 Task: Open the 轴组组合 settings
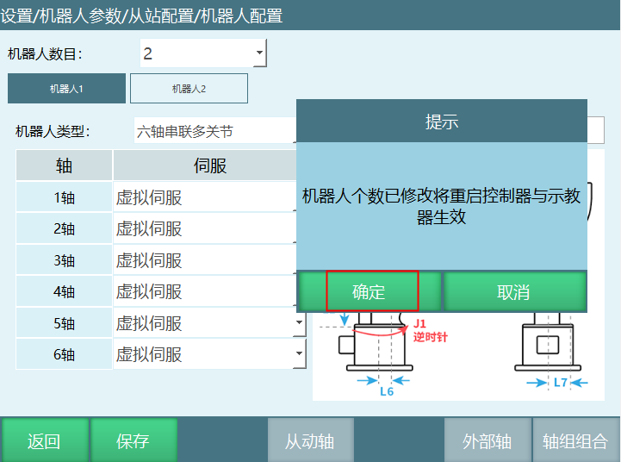[x=575, y=441]
